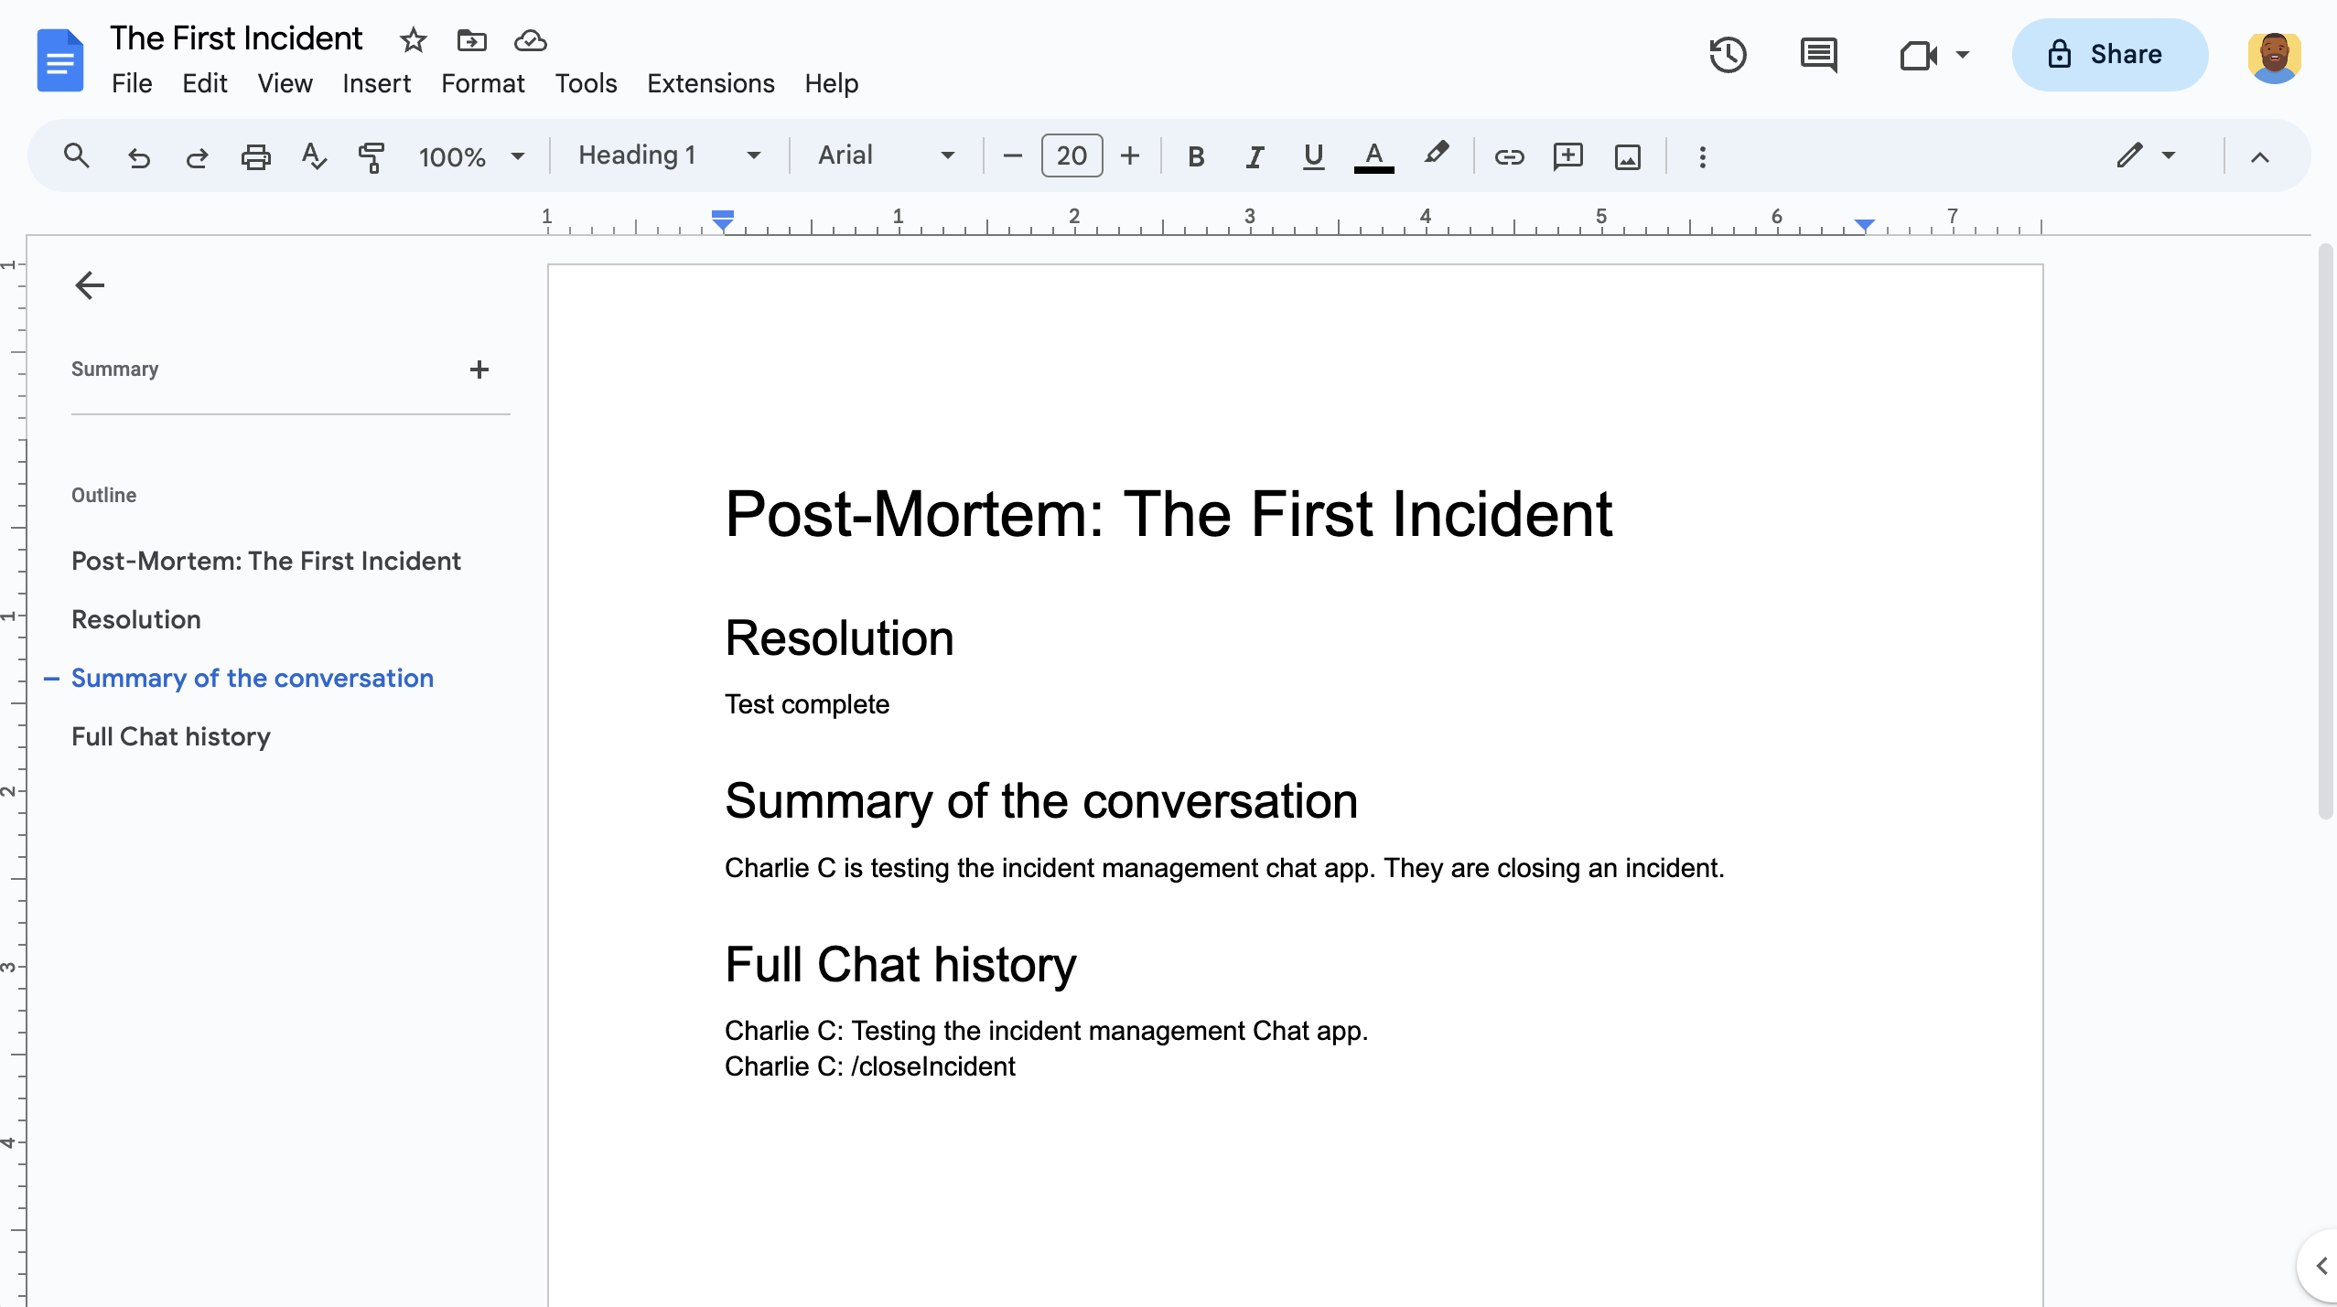Click the Print icon
The width and height of the screenshot is (2337, 1307).
[x=255, y=155]
